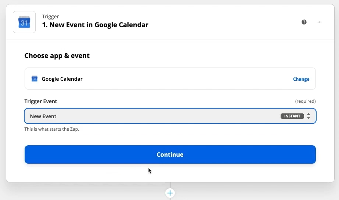This screenshot has width=339, height=200.
Task: Open the help question mark icon
Action: 304,22
